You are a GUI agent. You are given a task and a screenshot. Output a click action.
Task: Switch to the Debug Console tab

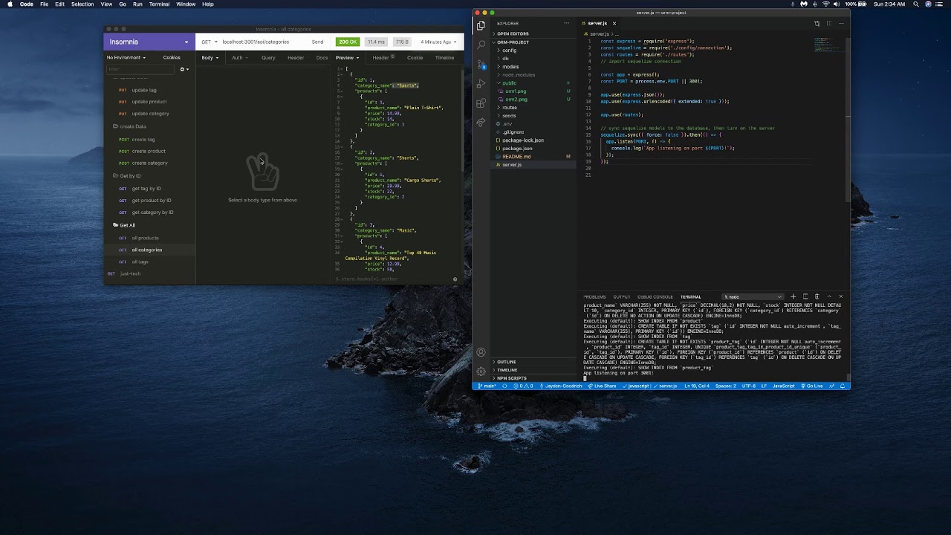coord(655,296)
